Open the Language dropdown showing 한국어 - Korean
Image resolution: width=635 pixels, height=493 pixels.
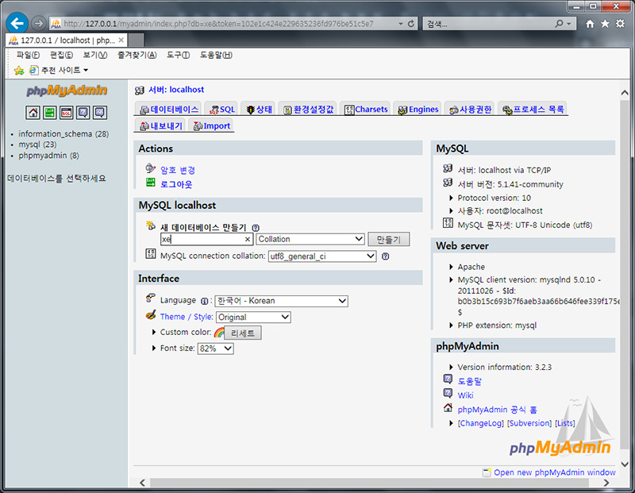pyautogui.click(x=282, y=301)
